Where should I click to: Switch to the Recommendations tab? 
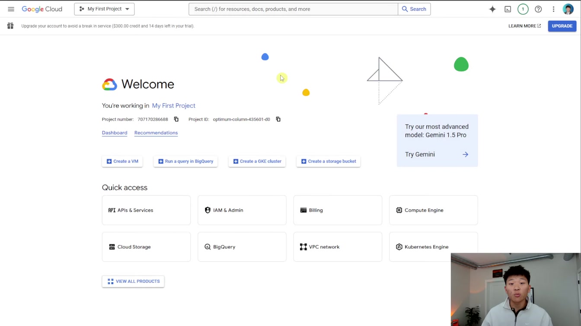[x=156, y=133]
